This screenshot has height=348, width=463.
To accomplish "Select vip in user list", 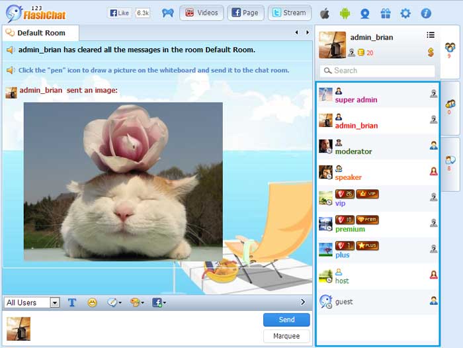I will click(x=378, y=198).
